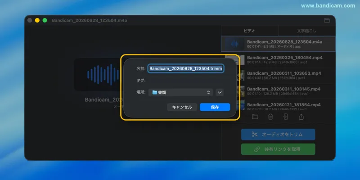Screen dimensions: 360x180
Task: Click the large waveform preview in main pane
Action: point(99,75)
